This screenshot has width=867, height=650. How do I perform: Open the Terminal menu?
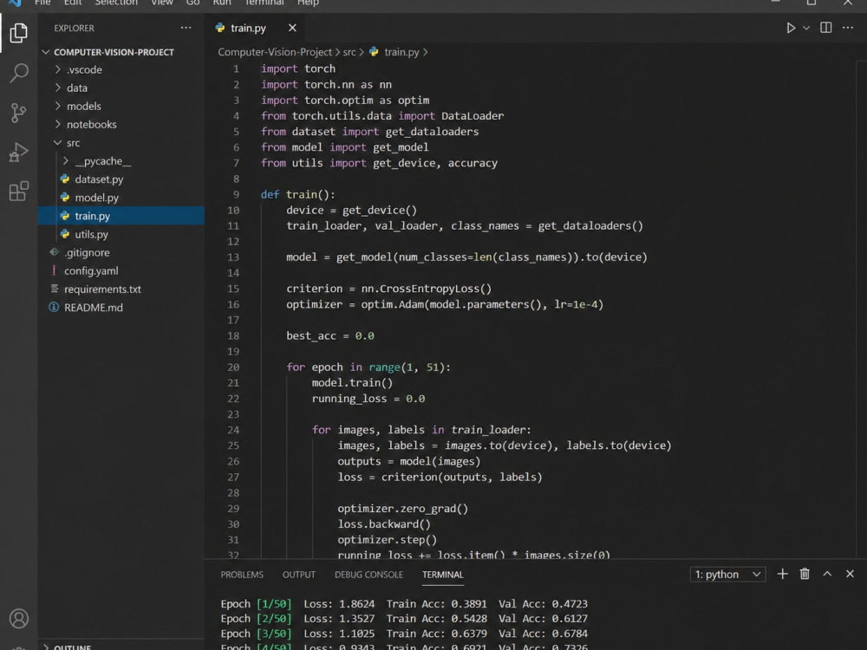click(x=264, y=3)
